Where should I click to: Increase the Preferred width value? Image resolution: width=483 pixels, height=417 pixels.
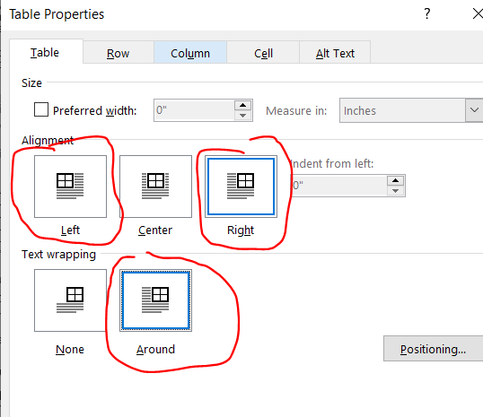click(x=242, y=105)
